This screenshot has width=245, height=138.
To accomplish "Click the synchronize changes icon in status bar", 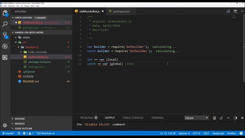I will tap(19, 133).
